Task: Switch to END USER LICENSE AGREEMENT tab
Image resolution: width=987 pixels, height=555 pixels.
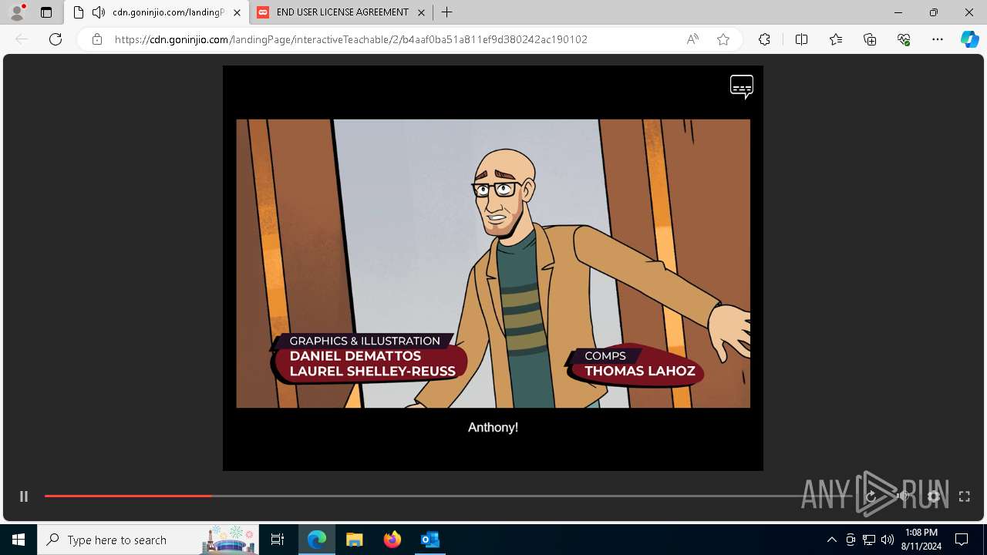Action: (342, 12)
